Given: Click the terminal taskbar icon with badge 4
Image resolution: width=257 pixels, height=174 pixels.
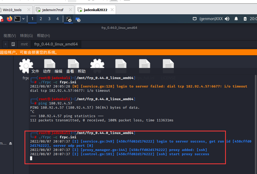Looking at the screenshot, I should [69, 19].
